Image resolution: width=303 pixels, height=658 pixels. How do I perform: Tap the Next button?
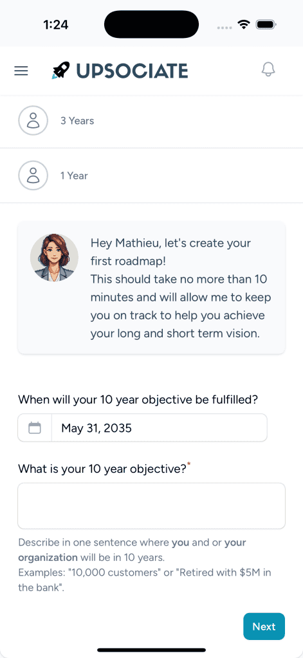[264, 627]
